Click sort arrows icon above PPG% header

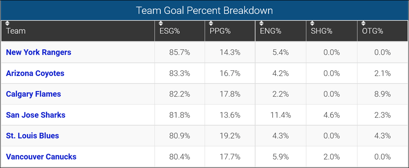click(211, 23)
